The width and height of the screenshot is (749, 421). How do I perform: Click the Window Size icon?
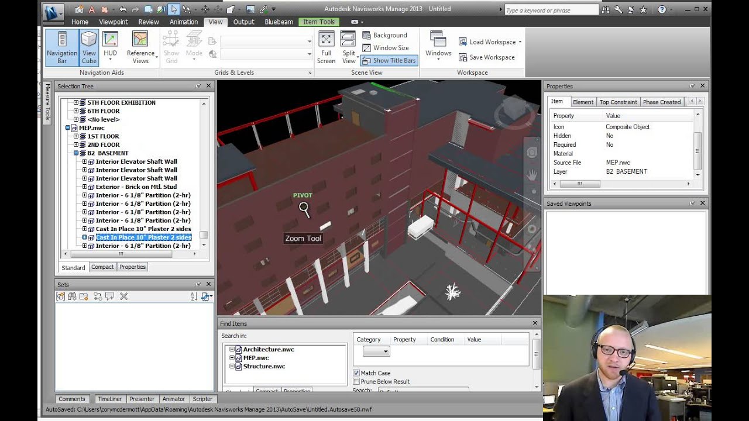pyautogui.click(x=367, y=48)
